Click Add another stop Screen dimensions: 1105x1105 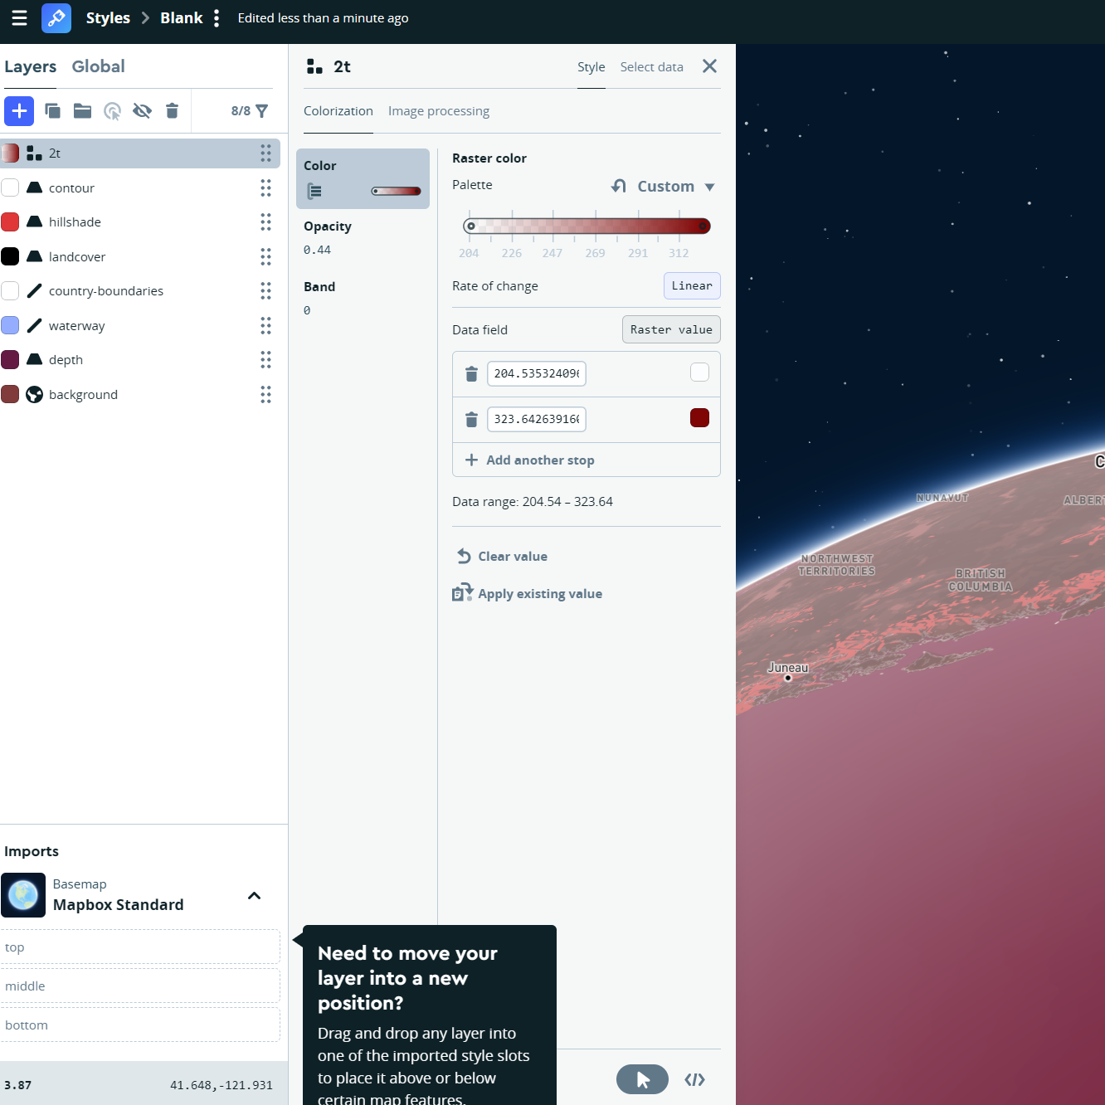coord(539,460)
